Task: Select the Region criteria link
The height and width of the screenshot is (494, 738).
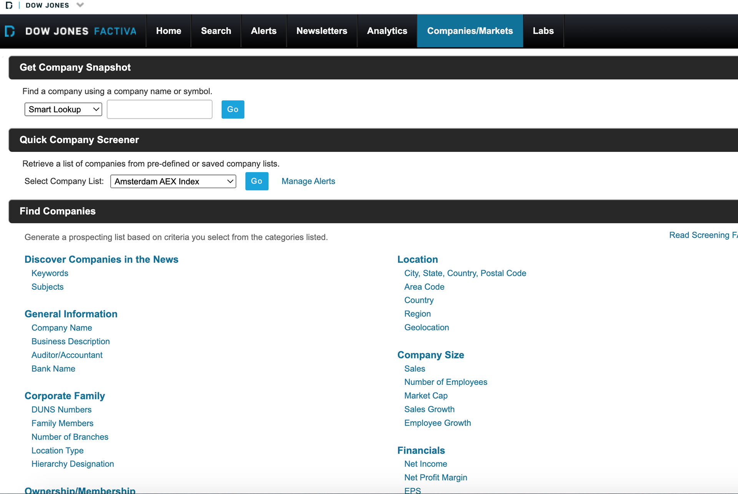Action: (x=418, y=314)
